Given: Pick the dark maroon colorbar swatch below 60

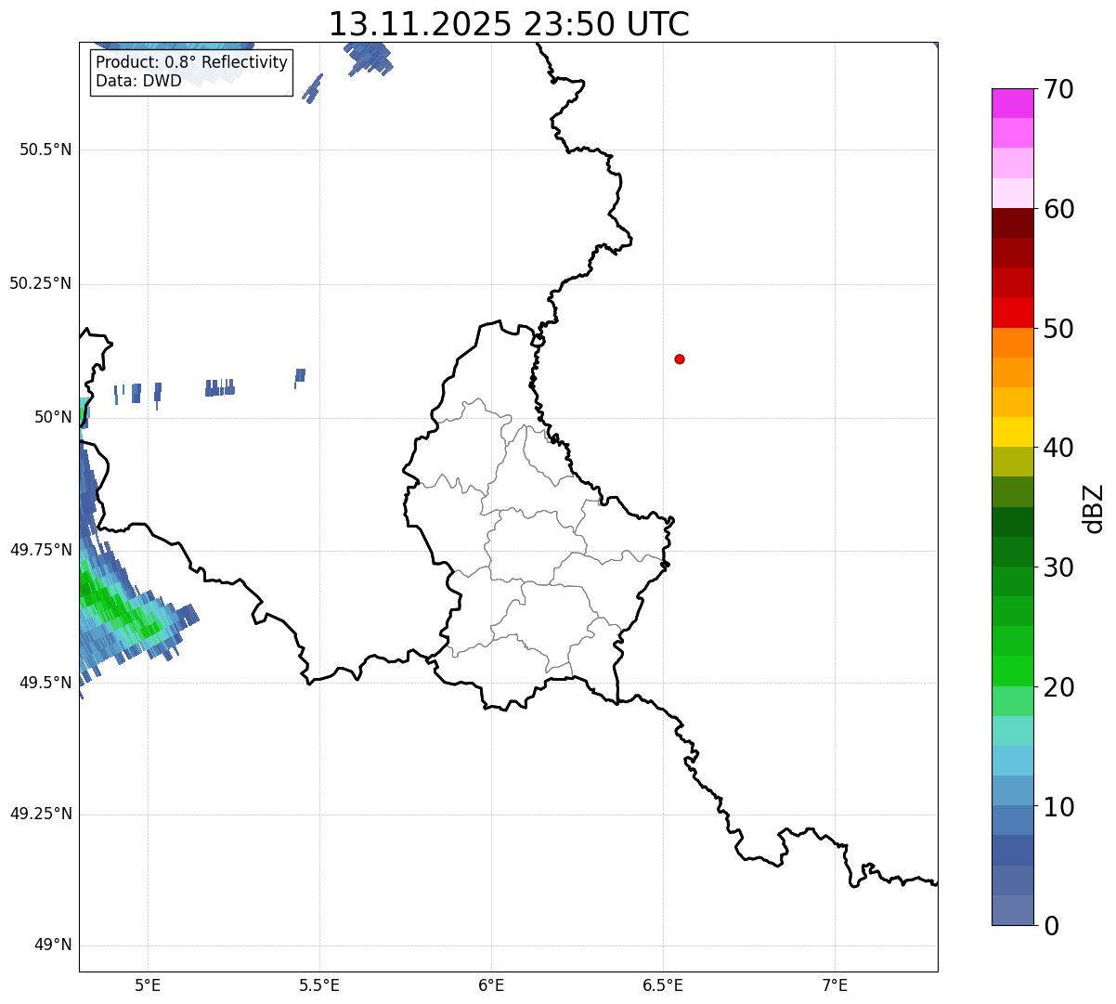Looking at the screenshot, I should [x=1013, y=223].
